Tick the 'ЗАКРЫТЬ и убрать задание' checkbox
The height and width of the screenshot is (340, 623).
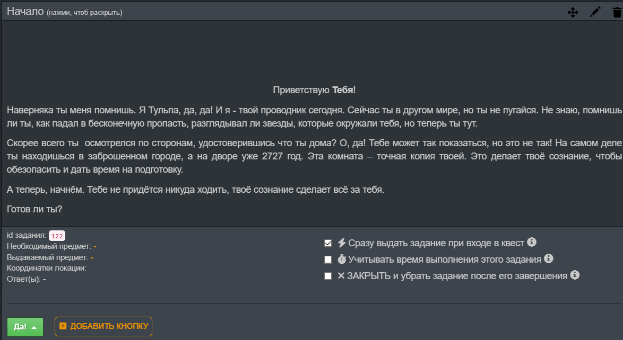[328, 276]
